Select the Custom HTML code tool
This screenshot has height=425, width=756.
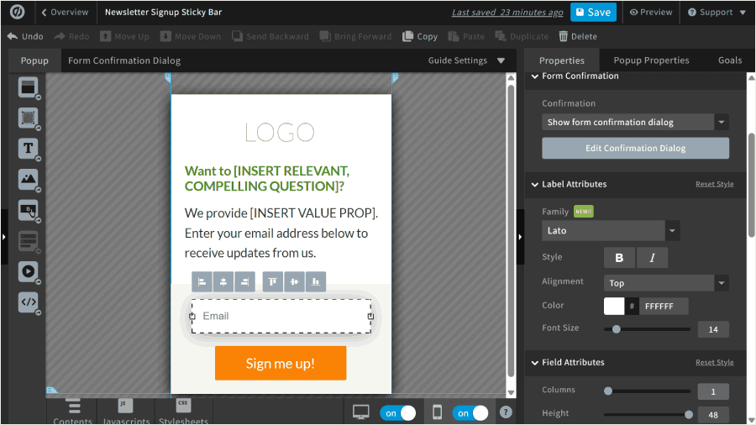pyautogui.click(x=28, y=302)
